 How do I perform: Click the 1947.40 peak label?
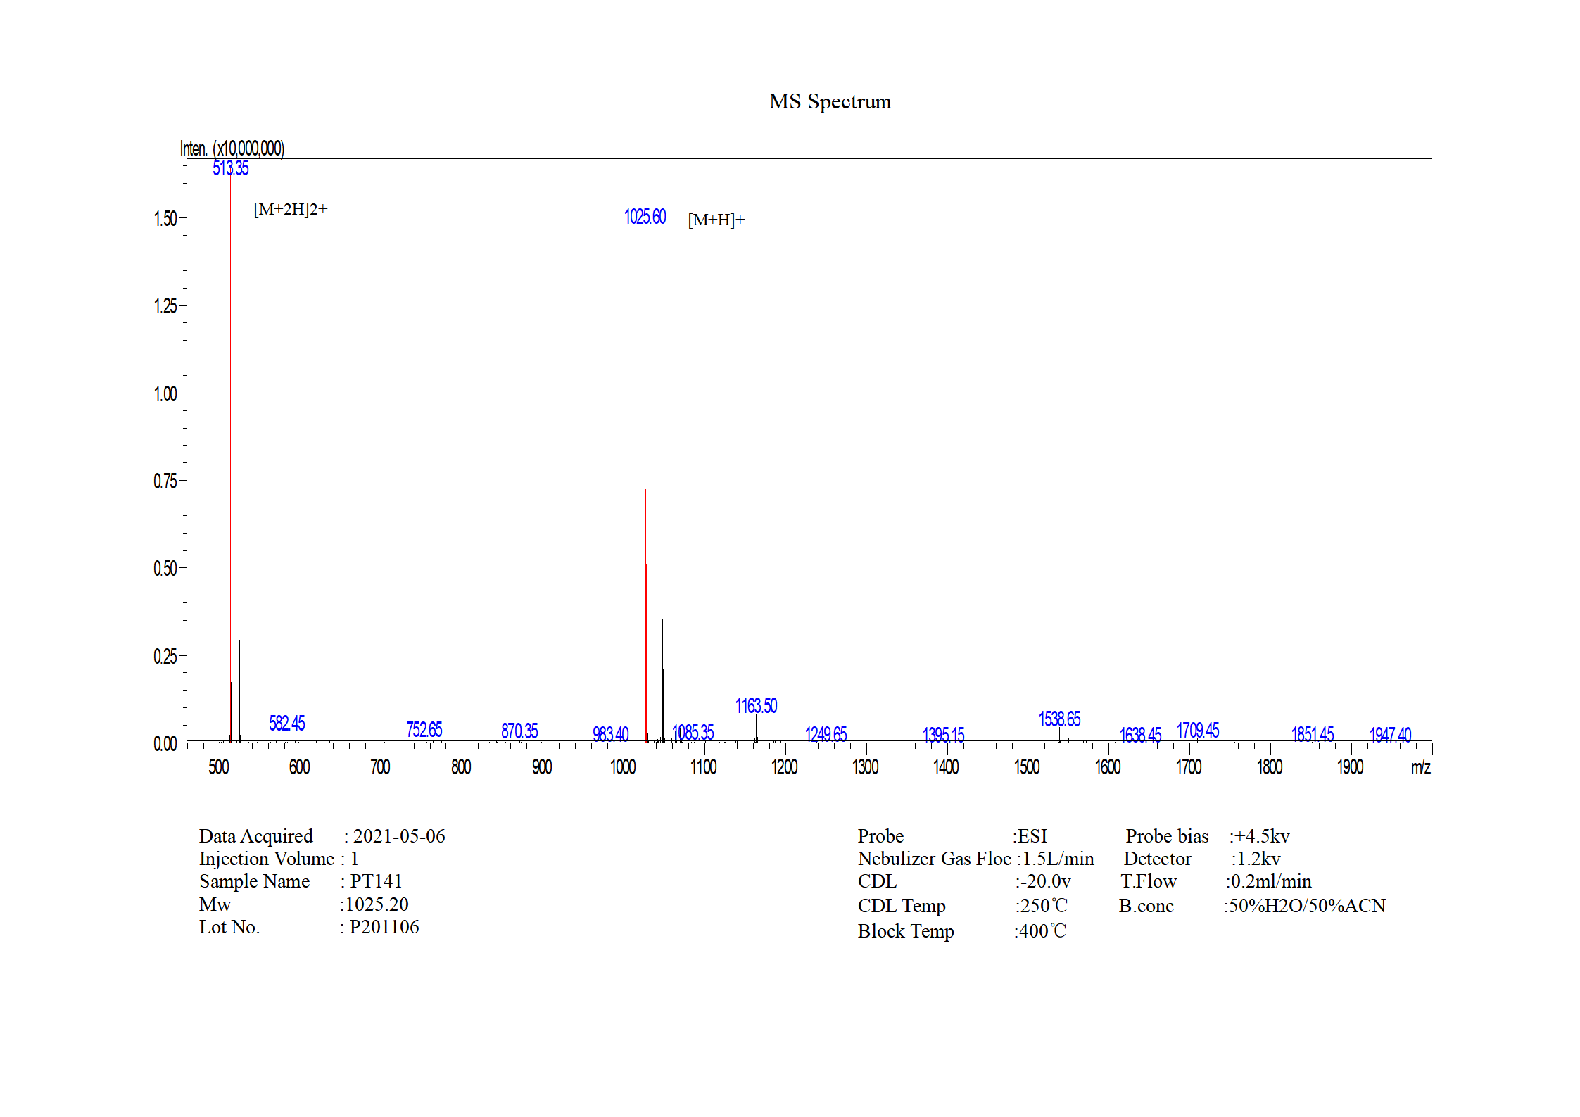point(1390,735)
